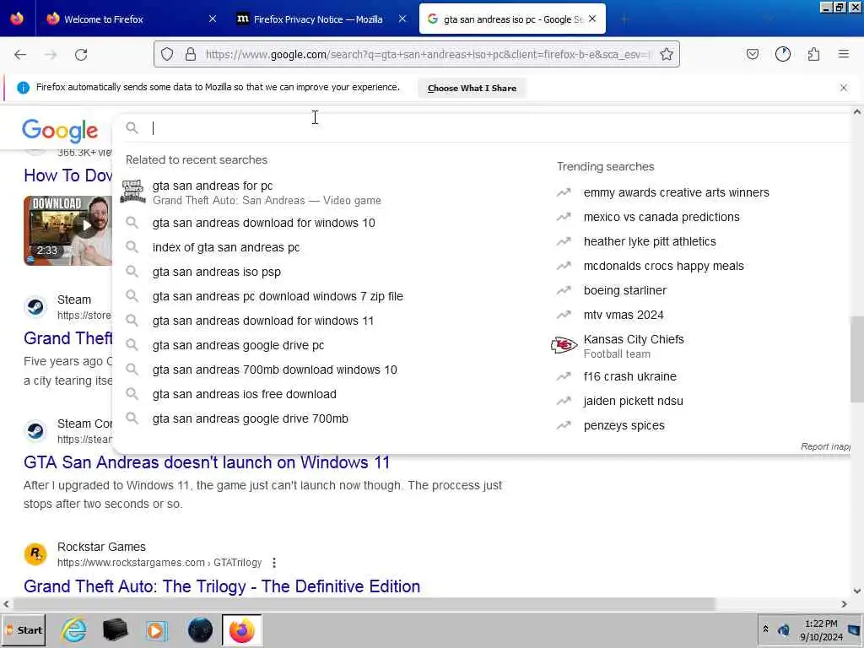Click the magnifier icon in Google search box
The width and height of the screenshot is (864, 648).
[132, 128]
